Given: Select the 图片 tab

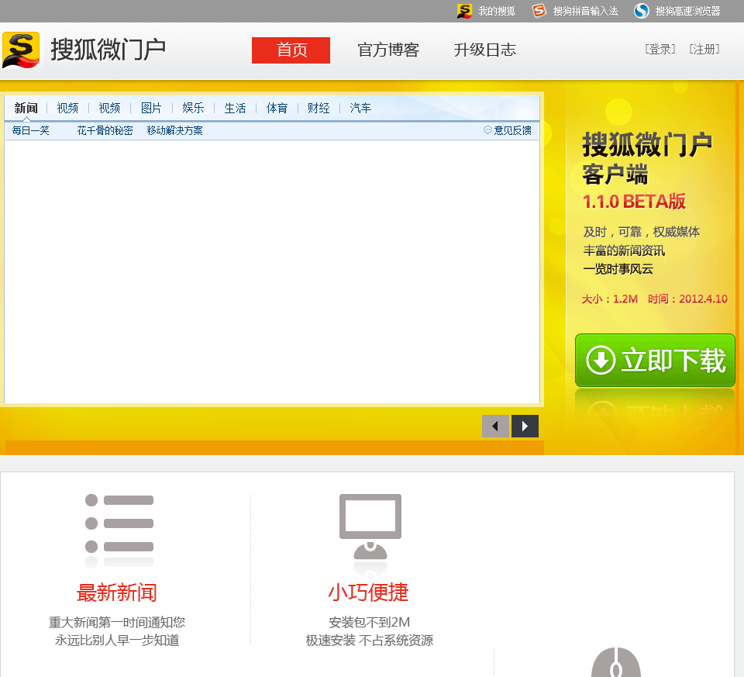Looking at the screenshot, I should [151, 109].
